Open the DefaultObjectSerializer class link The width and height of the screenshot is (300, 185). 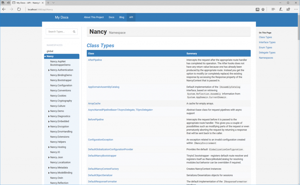[100, 175]
